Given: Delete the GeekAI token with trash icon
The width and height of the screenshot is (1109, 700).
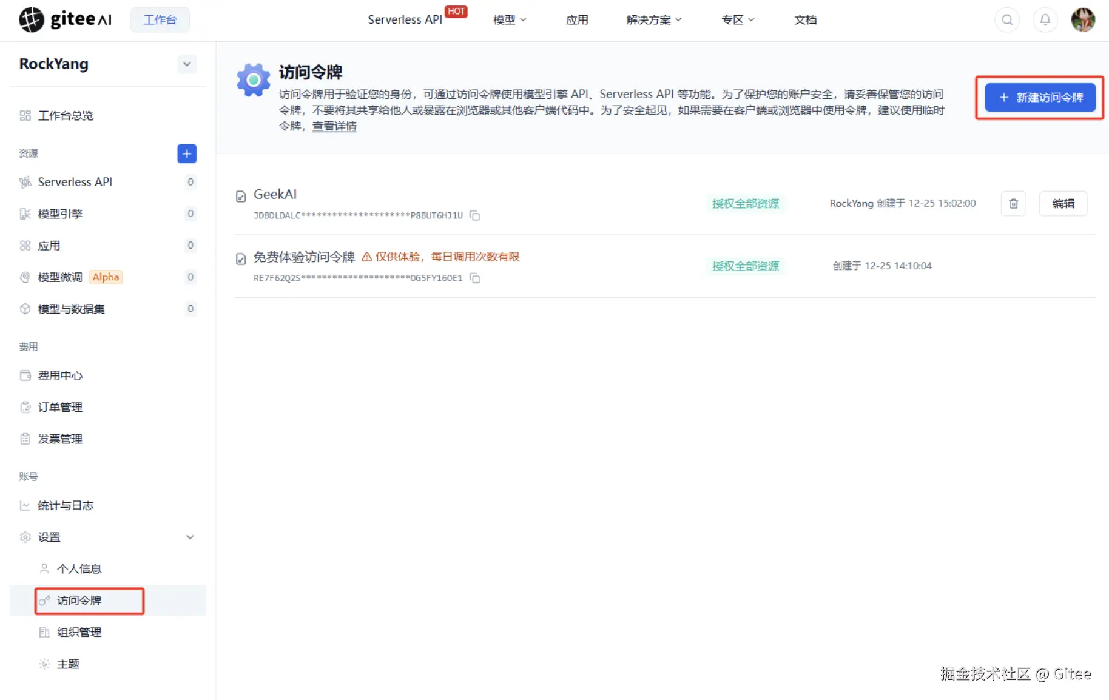Looking at the screenshot, I should [1013, 203].
